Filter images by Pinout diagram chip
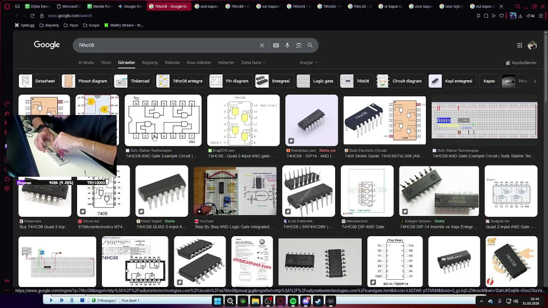 click(x=86, y=81)
